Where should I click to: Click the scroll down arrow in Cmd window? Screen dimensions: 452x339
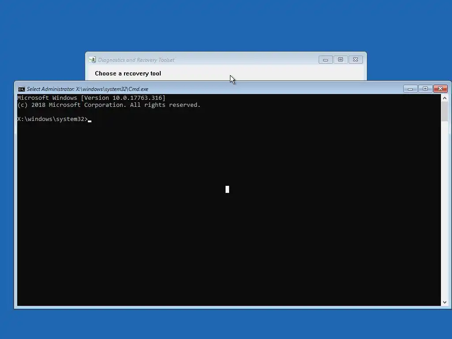(x=444, y=302)
